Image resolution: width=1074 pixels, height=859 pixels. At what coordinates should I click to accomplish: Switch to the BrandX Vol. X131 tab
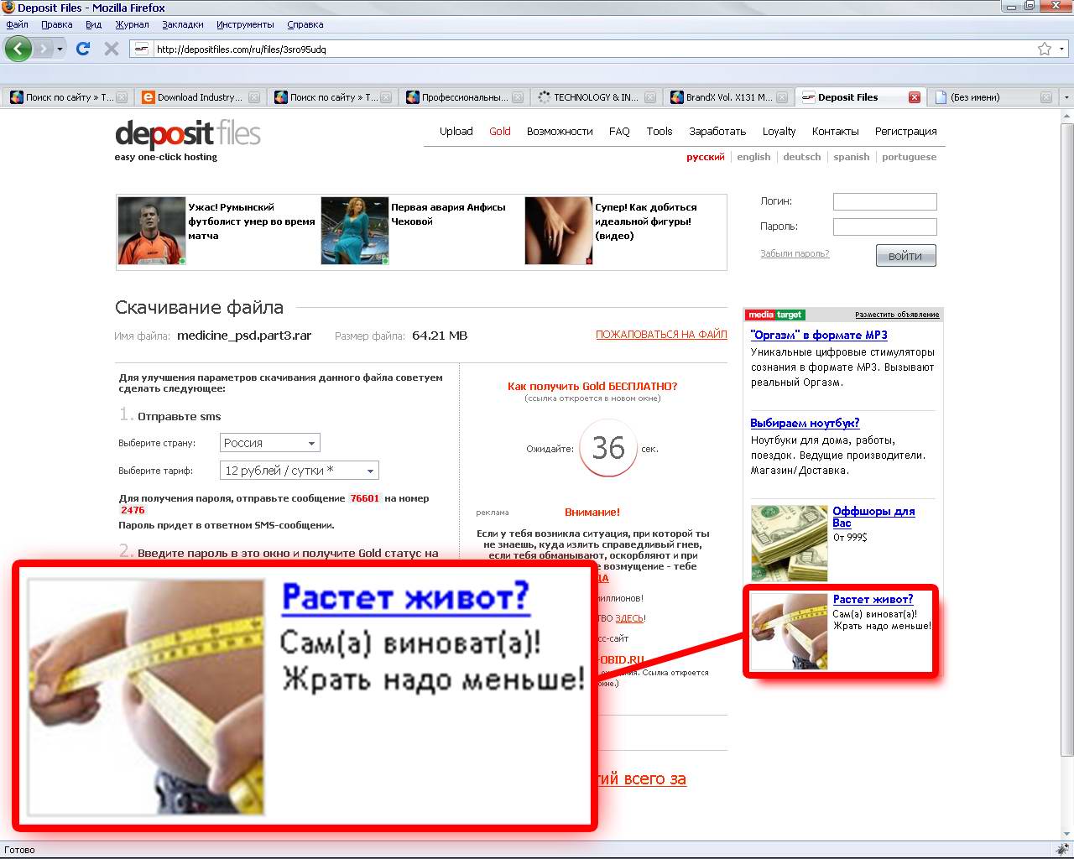[728, 97]
